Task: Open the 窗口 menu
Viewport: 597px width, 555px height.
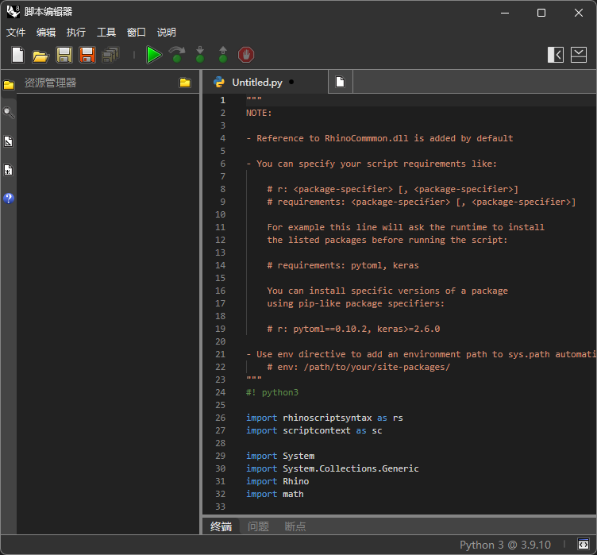Action: coord(137,33)
